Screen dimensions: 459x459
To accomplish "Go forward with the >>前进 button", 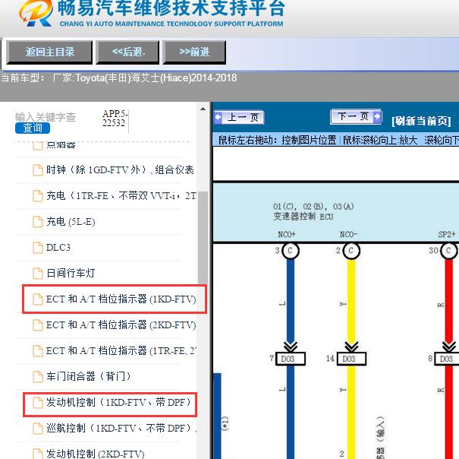I will (x=194, y=52).
